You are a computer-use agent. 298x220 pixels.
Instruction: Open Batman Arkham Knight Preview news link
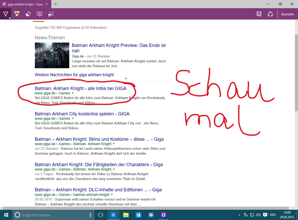tap(118, 48)
